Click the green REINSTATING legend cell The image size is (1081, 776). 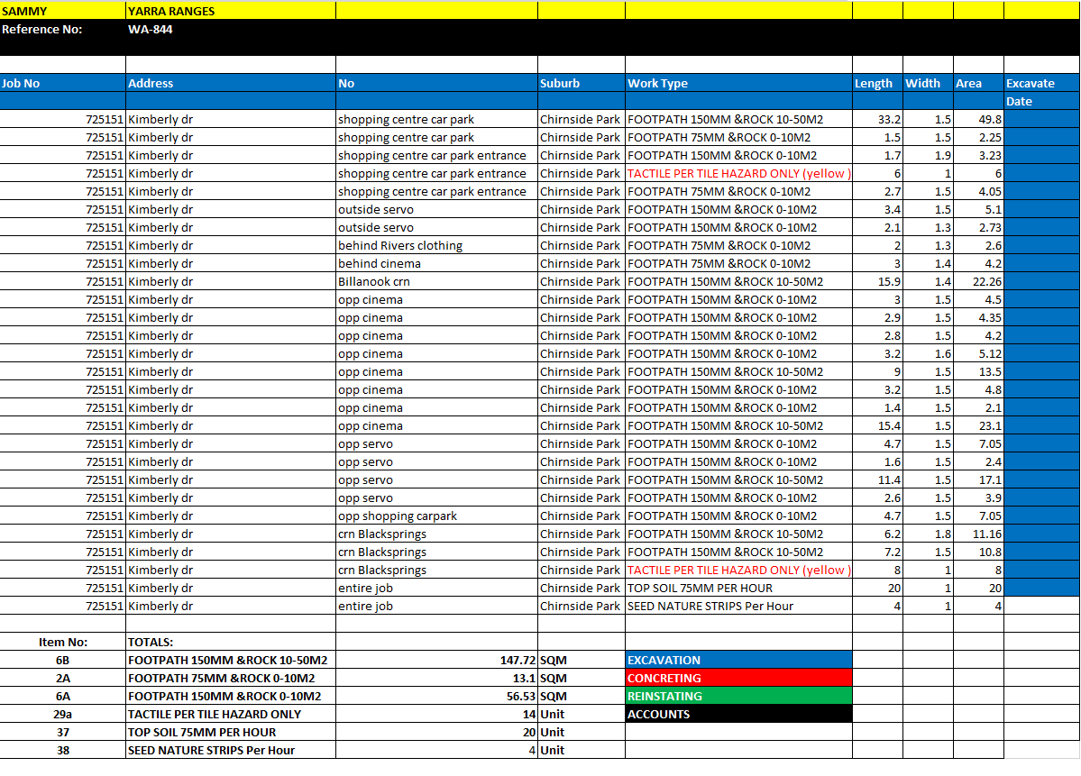click(x=737, y=696)
